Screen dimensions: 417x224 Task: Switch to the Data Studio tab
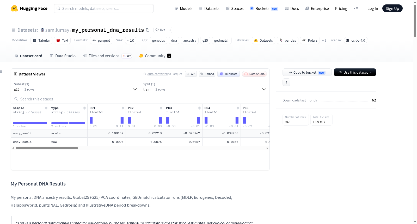[x=63, y=56]
